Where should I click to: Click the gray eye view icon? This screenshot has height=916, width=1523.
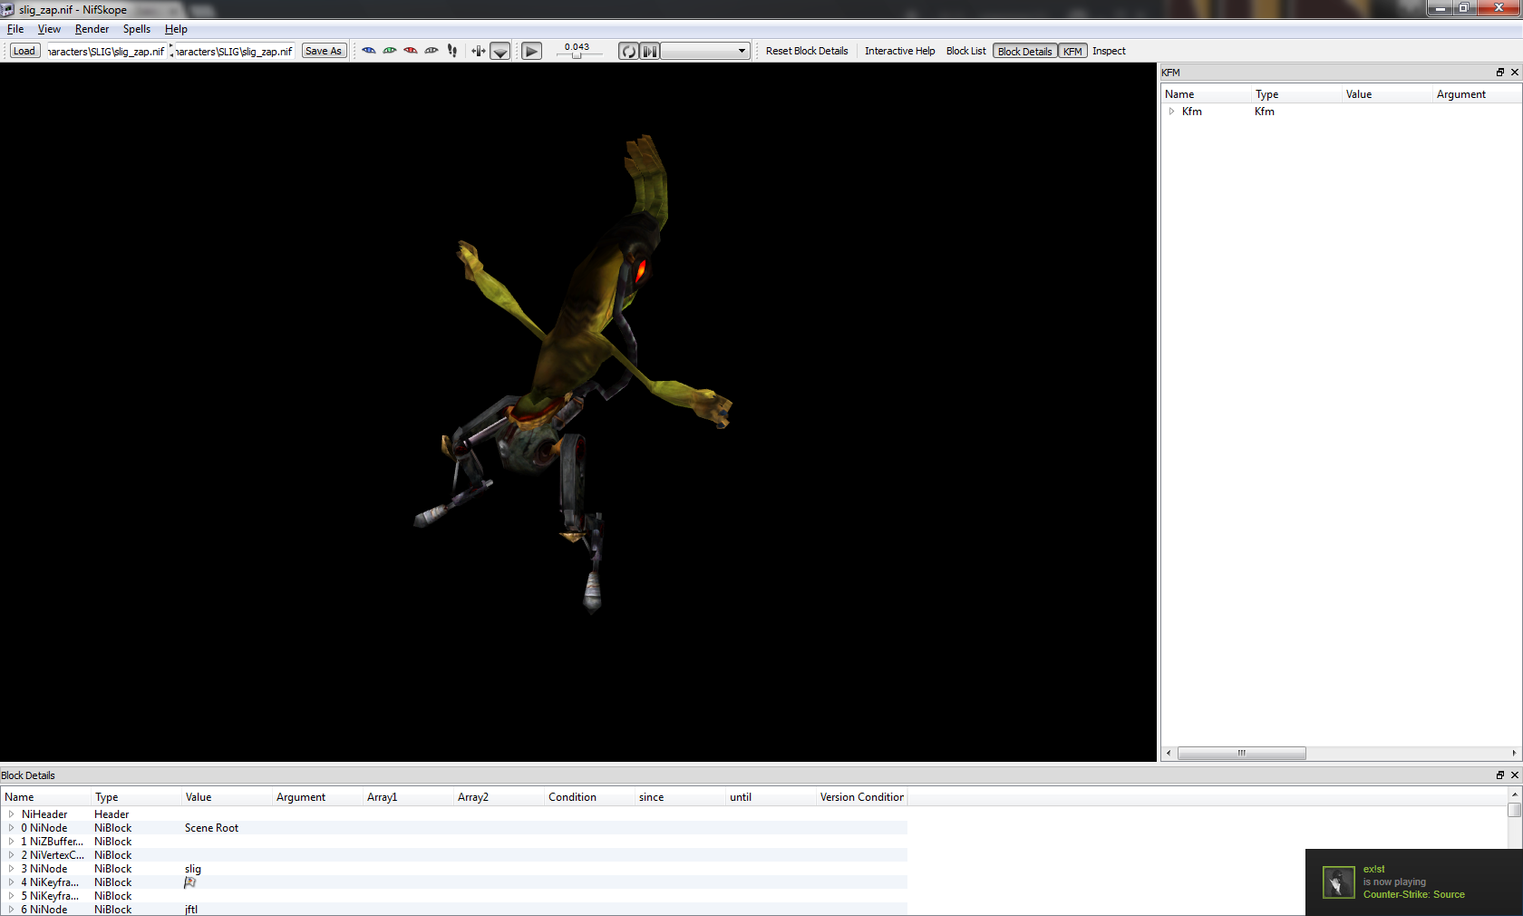[432, 51]
